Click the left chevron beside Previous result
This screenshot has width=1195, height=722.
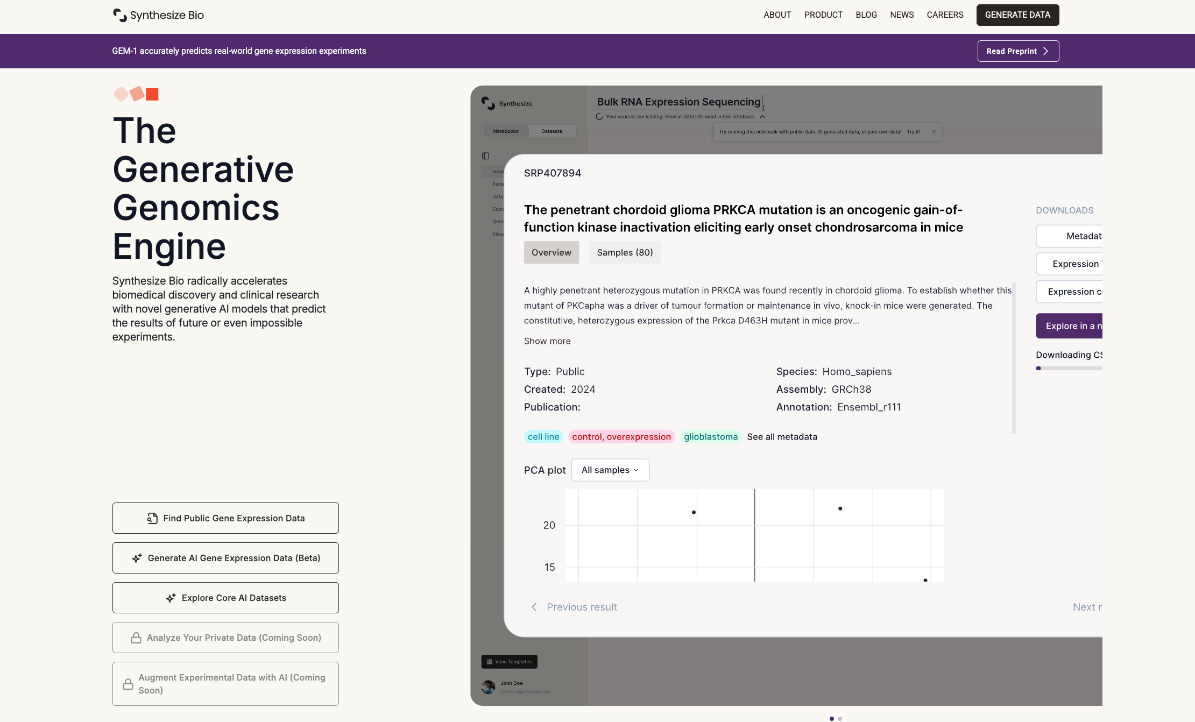534,607
